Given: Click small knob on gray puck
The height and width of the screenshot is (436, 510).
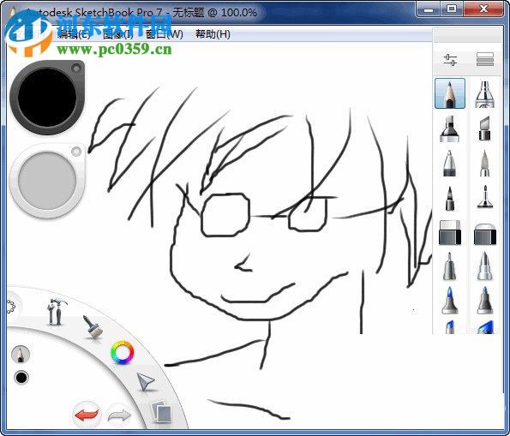Looking at the screenshot, I should tap(76, 152).
